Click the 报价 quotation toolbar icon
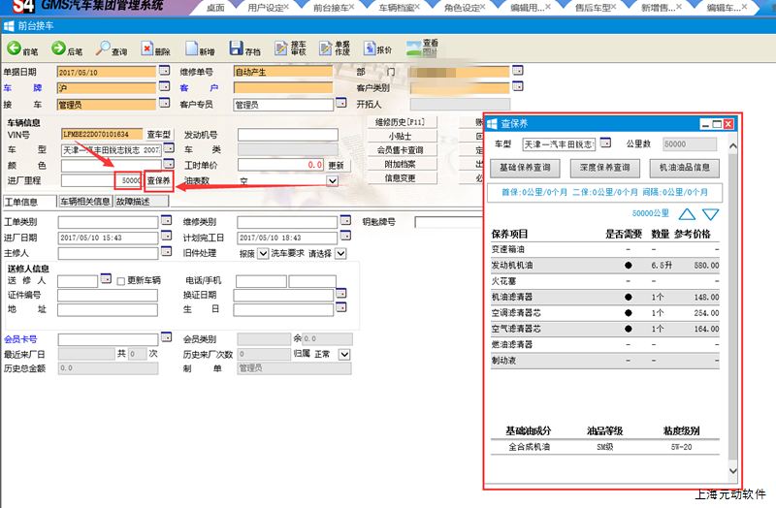This screenshot has width=776, height=508. click(x=376, y=48)
